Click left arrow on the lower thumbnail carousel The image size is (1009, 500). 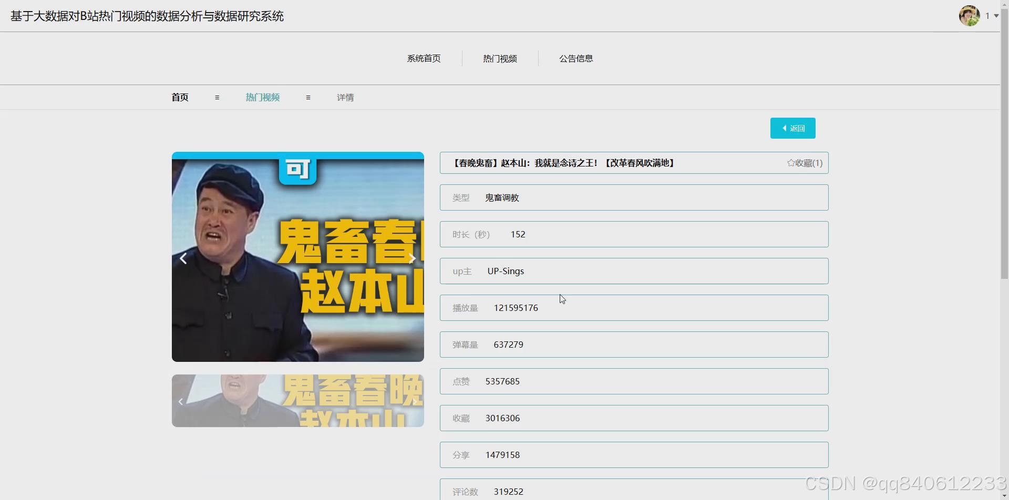(181, 401)
